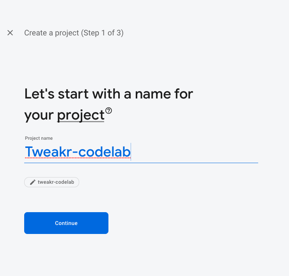Focus the Project name input field
This screenshot has height=276, width=289.
pos(141,152)
